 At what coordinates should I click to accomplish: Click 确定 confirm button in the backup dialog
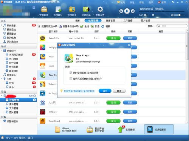[x=105, y=91]
